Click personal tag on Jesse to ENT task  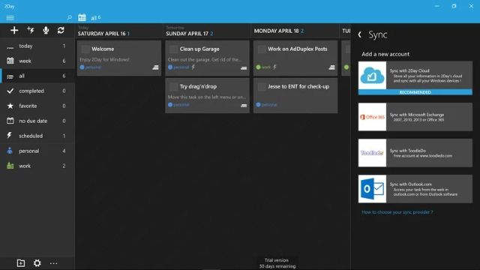click(267, 105)
